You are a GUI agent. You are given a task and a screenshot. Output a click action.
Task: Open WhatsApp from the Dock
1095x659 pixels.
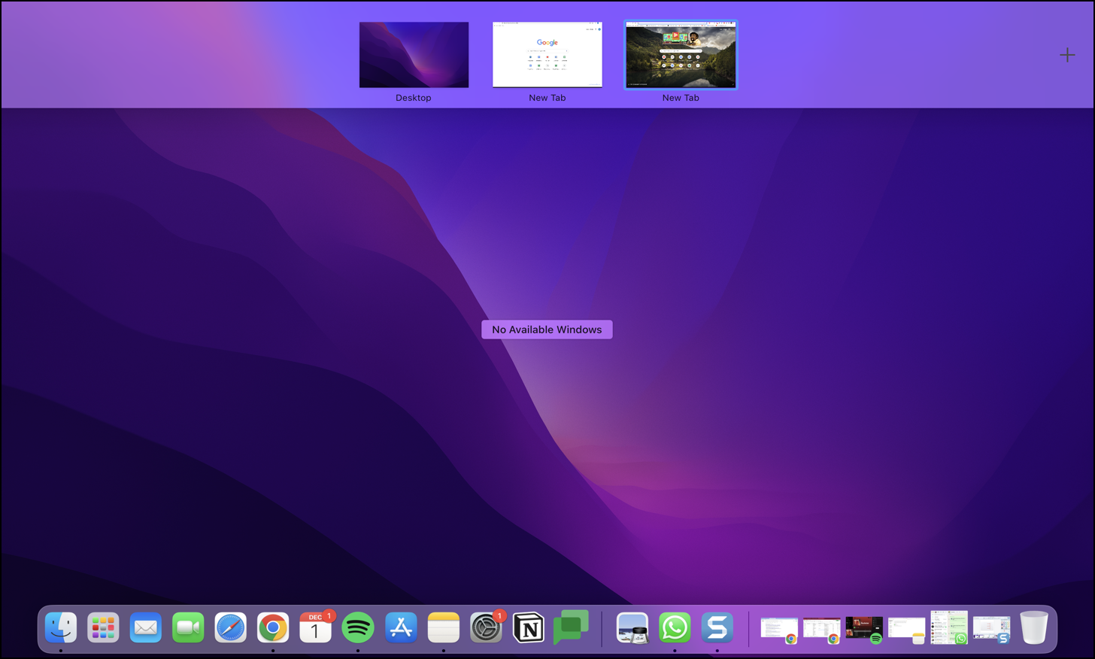675,627
